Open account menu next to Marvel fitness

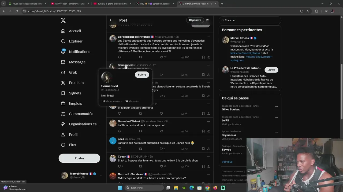[101, 175]
